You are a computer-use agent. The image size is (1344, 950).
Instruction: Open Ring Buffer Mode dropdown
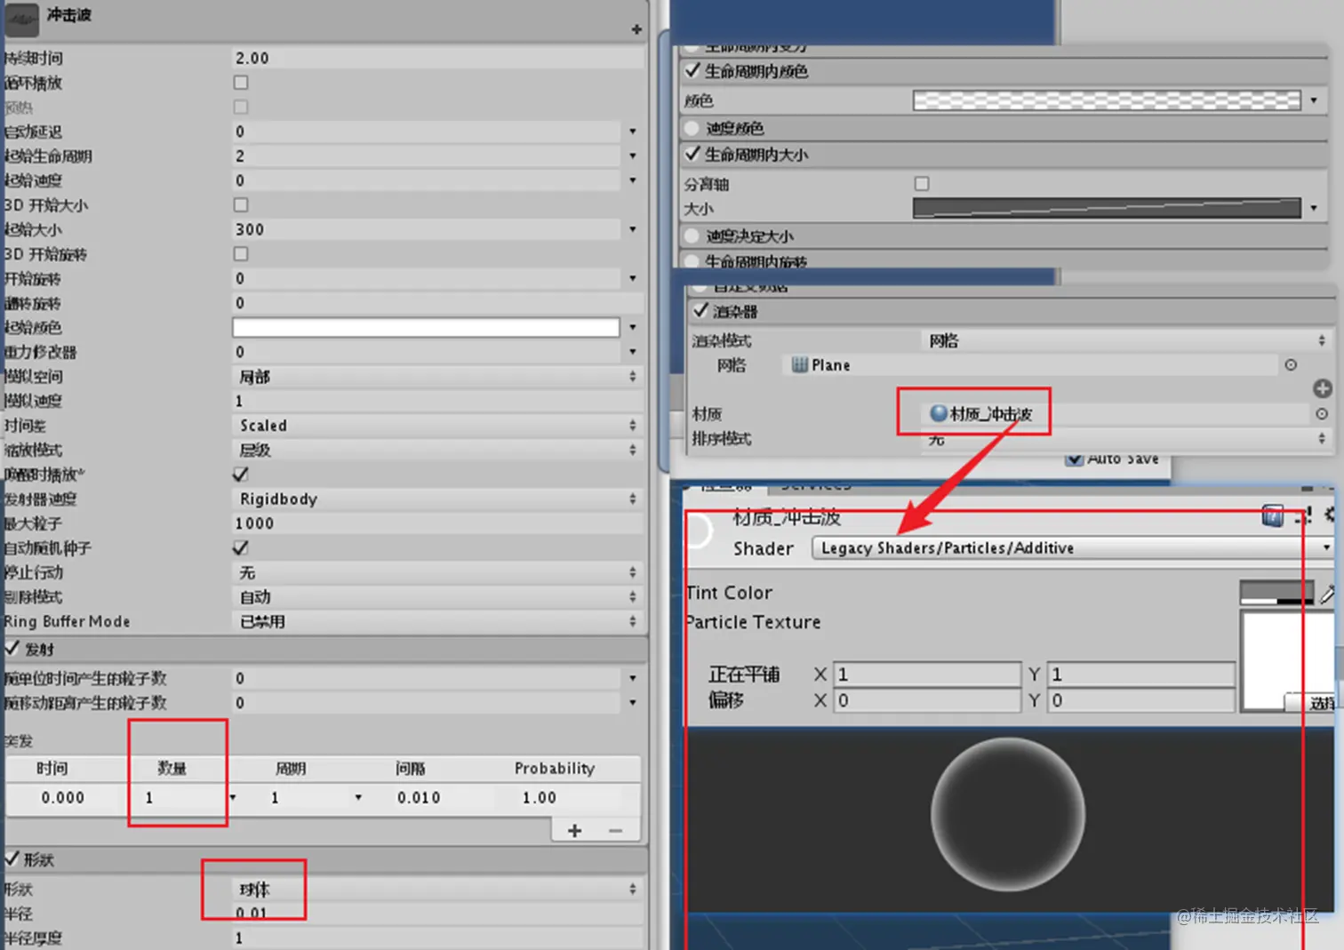(437, 621)
